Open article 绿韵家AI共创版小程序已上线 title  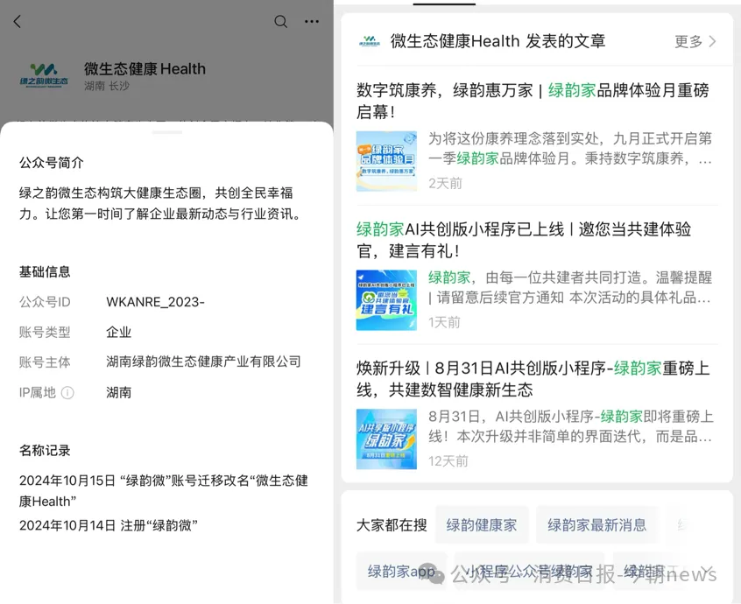point(524,240)
